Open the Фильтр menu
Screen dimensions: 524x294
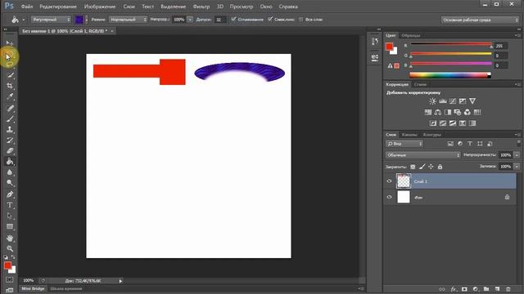tap(201, 7)
